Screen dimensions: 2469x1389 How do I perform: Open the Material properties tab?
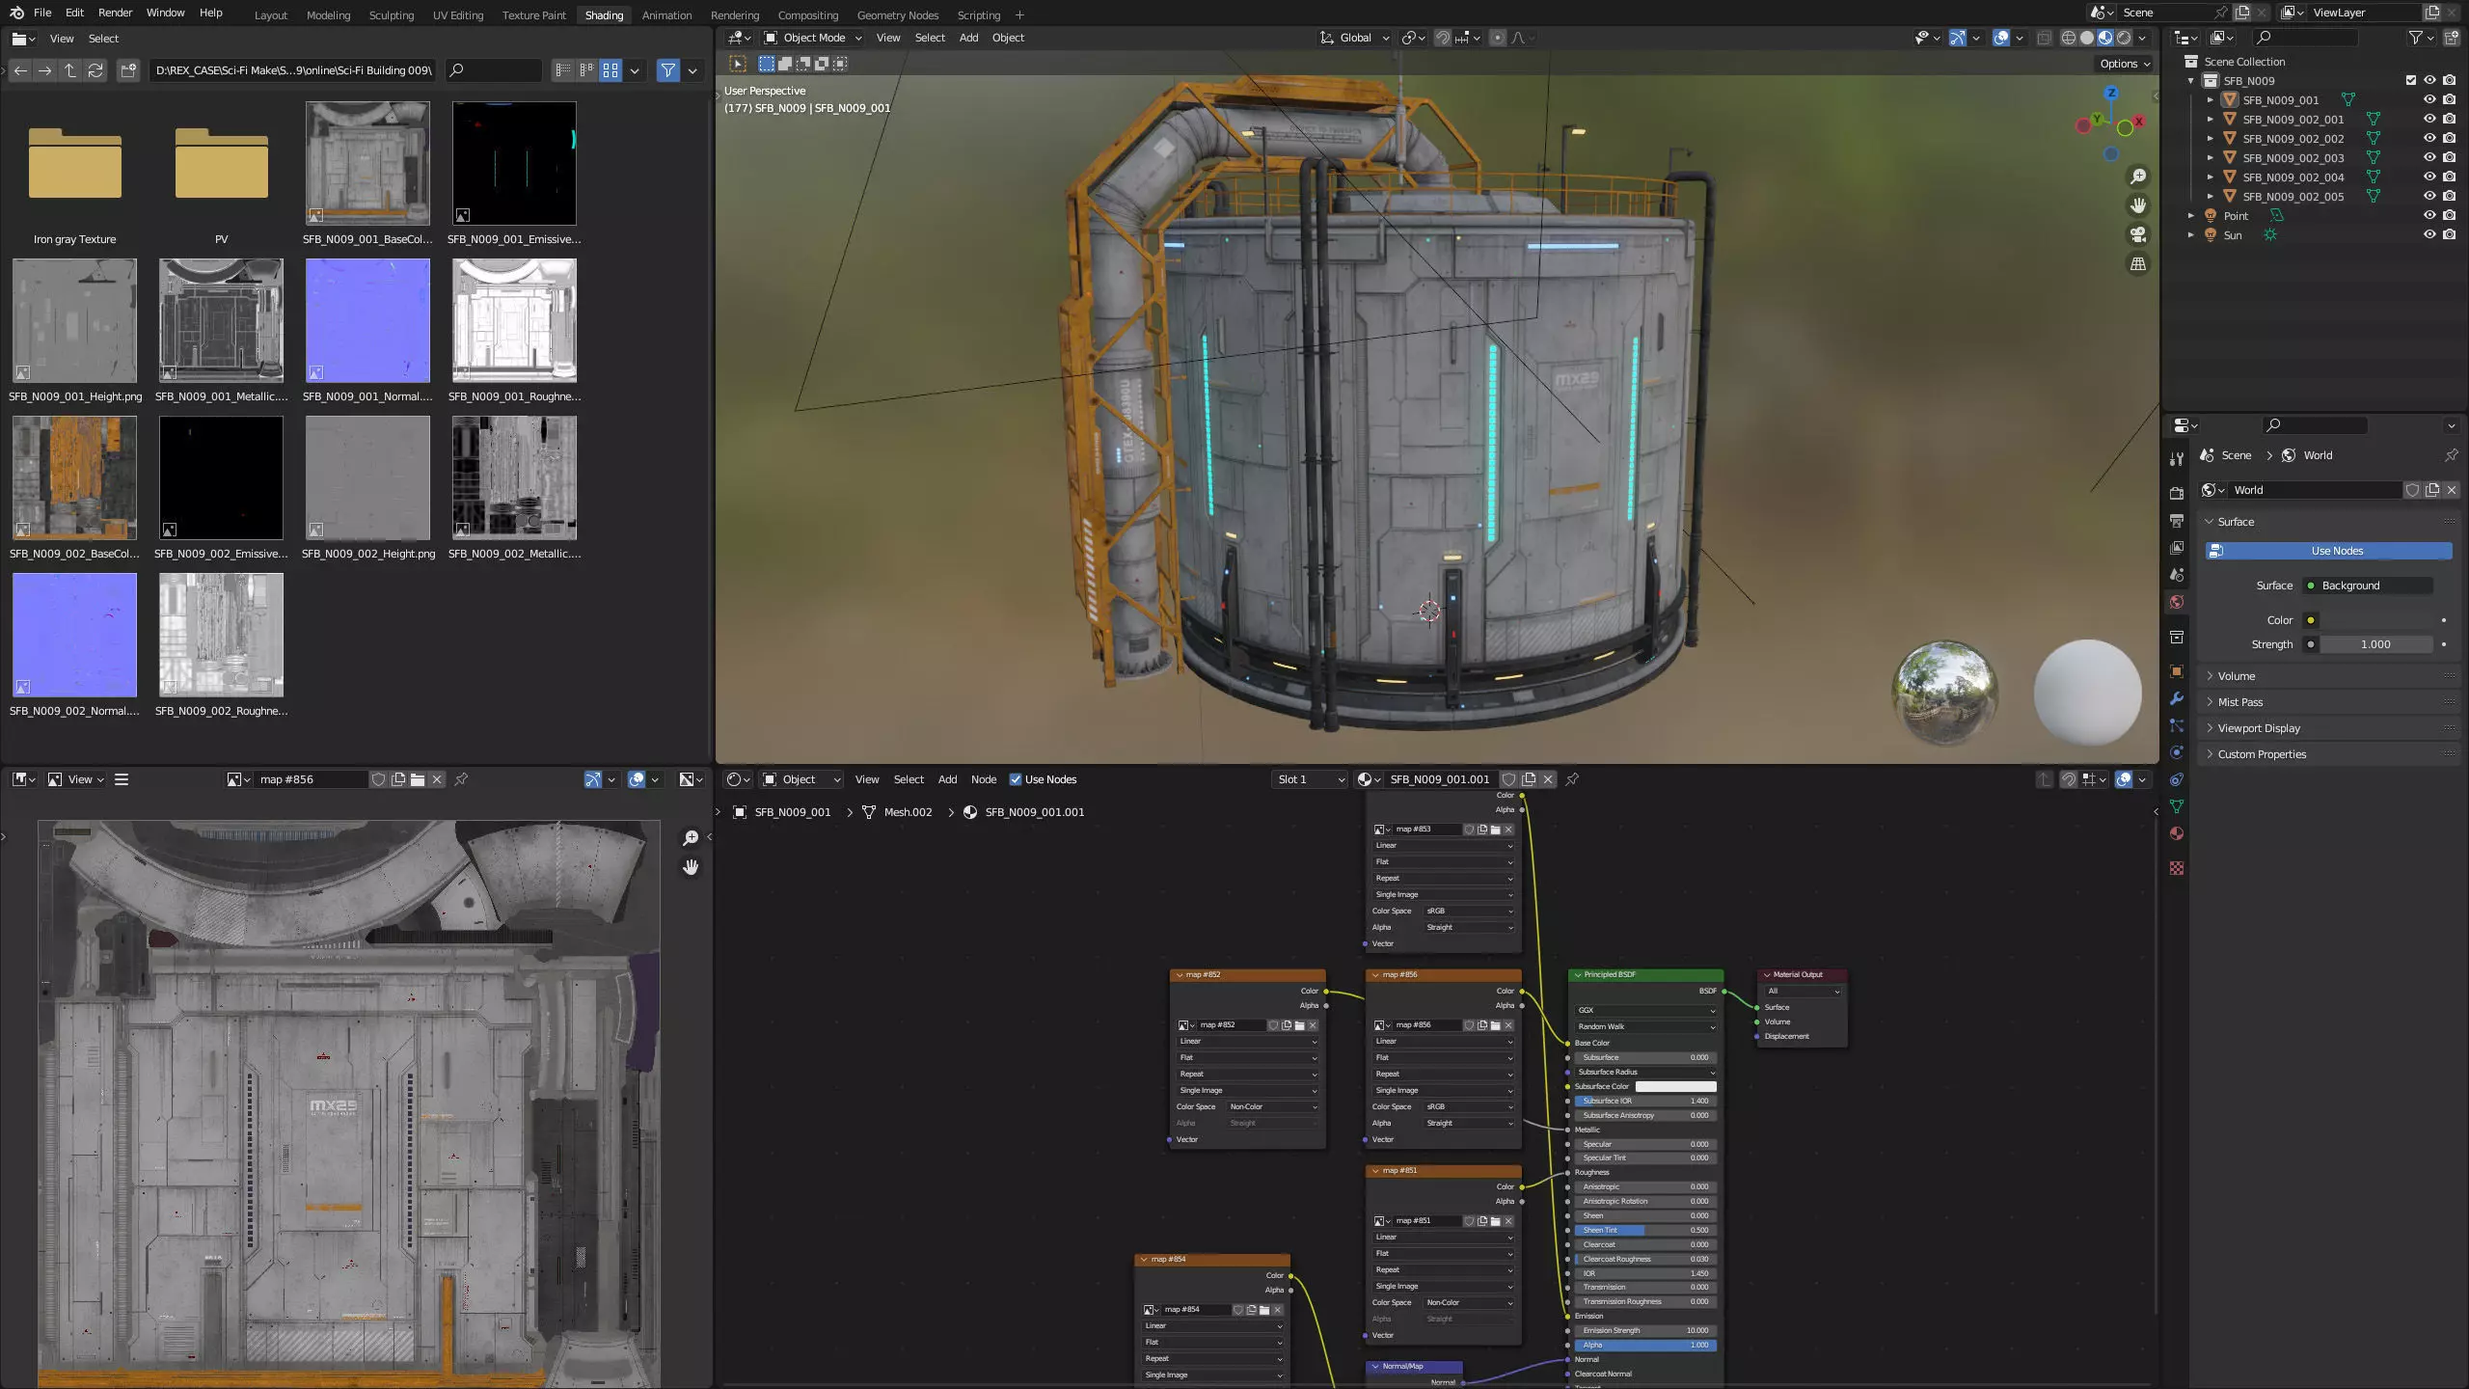click(2177, 833)
